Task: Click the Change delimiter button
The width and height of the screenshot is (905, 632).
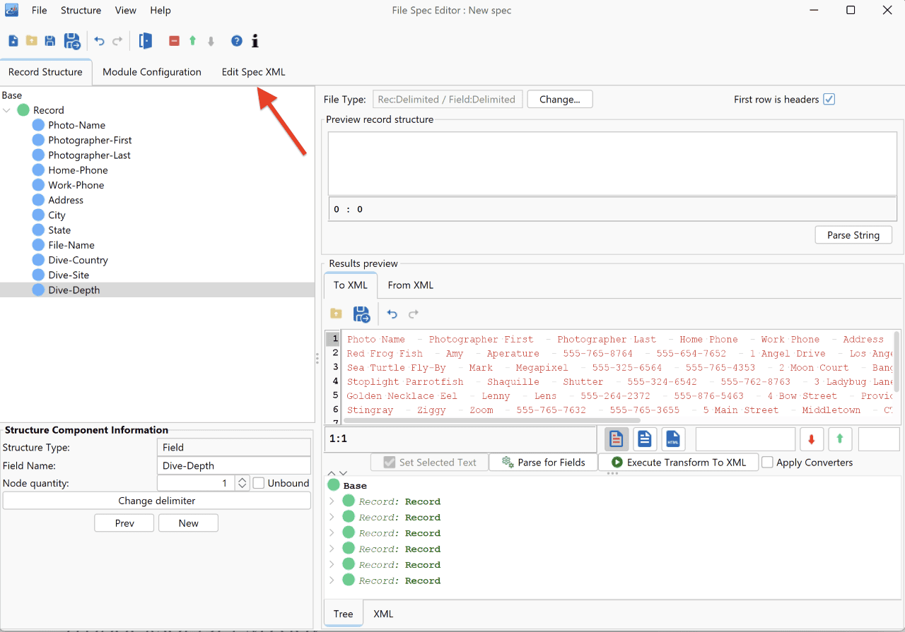Action: 157,501
